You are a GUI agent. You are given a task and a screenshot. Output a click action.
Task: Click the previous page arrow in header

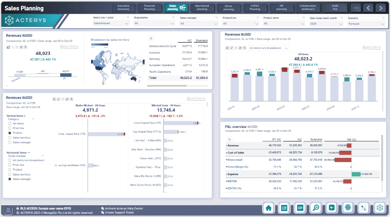tap(368, 8)
